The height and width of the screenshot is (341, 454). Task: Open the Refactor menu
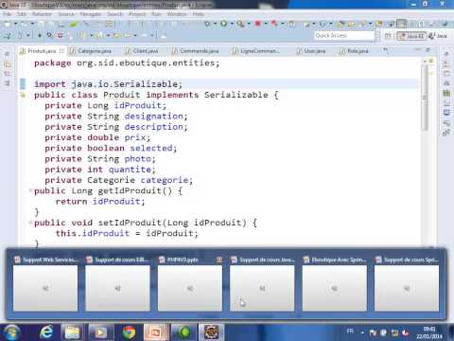coord(42,14)
